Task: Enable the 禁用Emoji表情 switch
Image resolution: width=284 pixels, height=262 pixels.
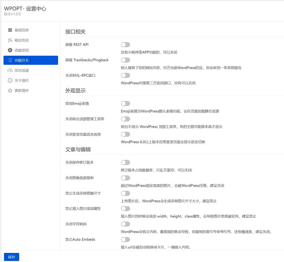Action: (x=125, y=103)
